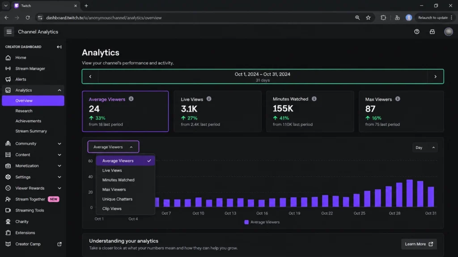The width and height of the screenshot is (458, 257).
Task: Open the Oct 1 – Oct 31 date range picker
Action: [263, 77]
